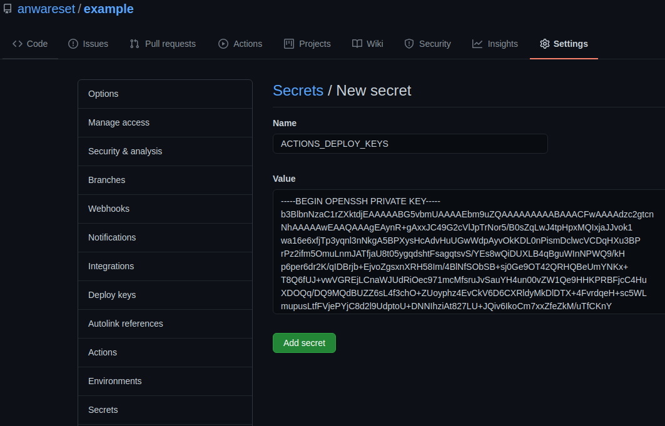Image resolution: width=665 pixels, height=426 pixels.
Task: Click the repository book icon
Action: 8,9
